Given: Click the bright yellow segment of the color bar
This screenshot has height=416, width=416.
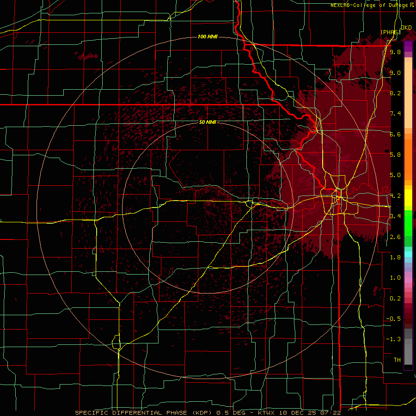Looking at the screenshot, I should (x=408, y=198).
